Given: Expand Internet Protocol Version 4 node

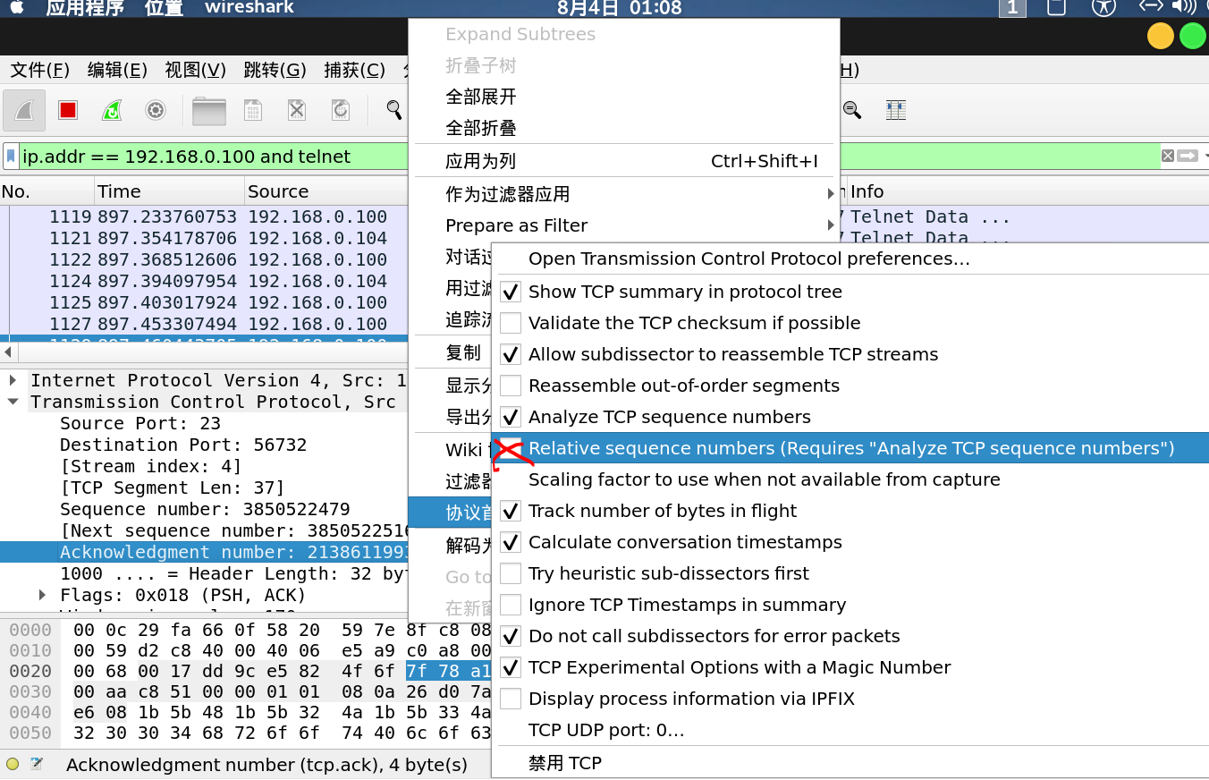Looking at the screenshot, I should pyautogui.click(x=13, y=380).
